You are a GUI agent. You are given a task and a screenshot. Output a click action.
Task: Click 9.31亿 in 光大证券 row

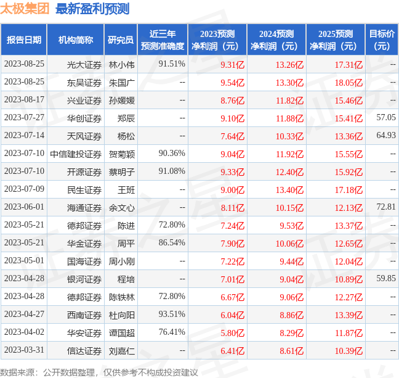(232, 65)
